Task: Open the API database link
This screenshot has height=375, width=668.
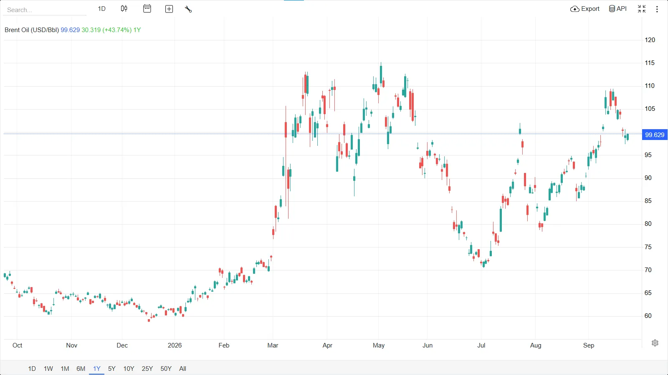Action: 618,9
